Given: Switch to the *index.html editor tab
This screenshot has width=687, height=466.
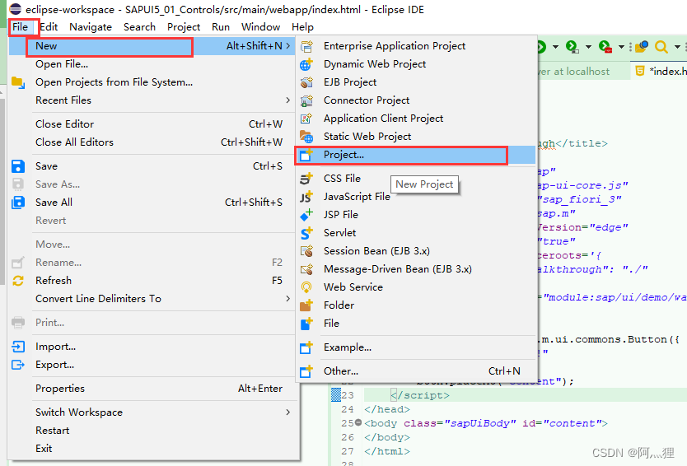Looking at the screenshot, I should click(661, 71).
